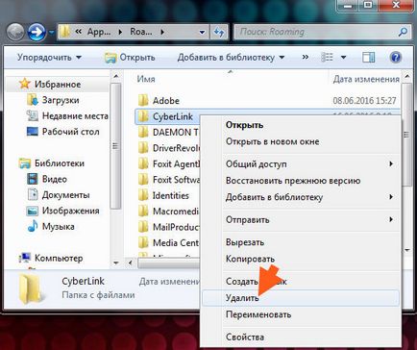417x350 pixels.
Task: Open the Упорядочить menu
Action: coord(49,58)
